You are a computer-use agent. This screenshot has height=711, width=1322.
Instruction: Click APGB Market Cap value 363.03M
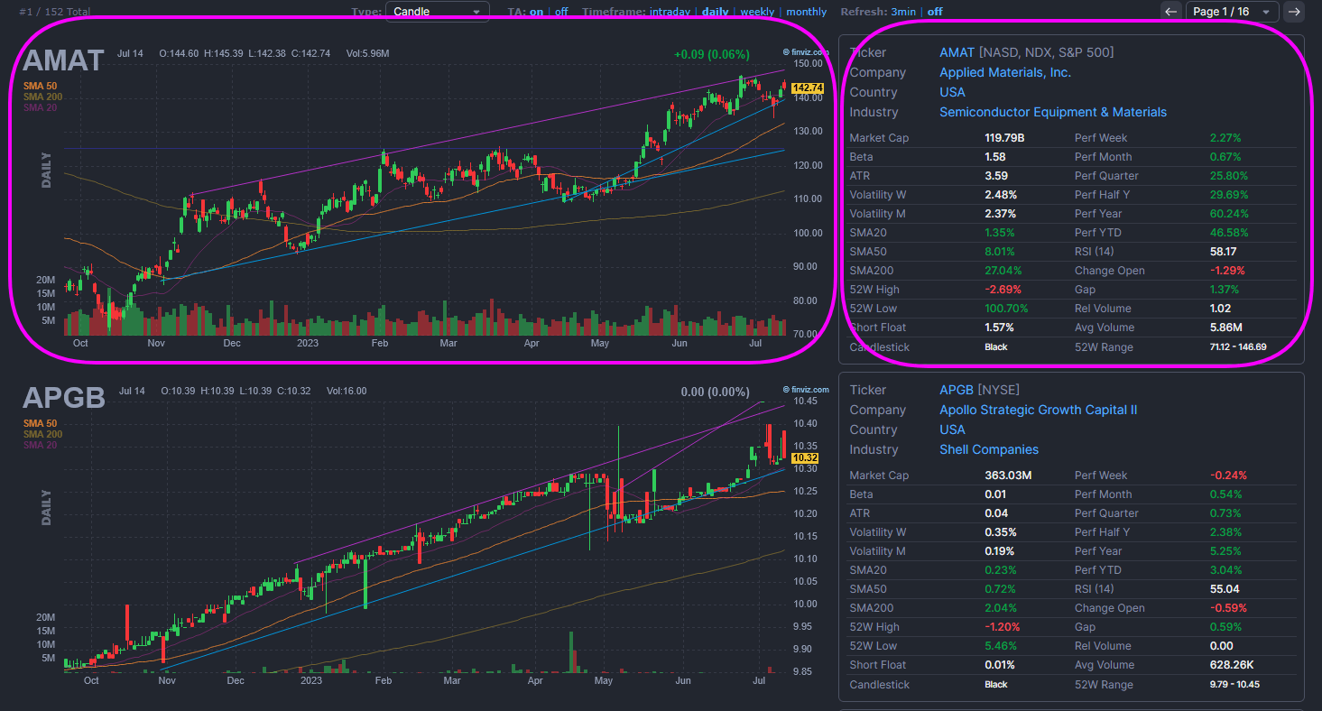coord(1008,476)
